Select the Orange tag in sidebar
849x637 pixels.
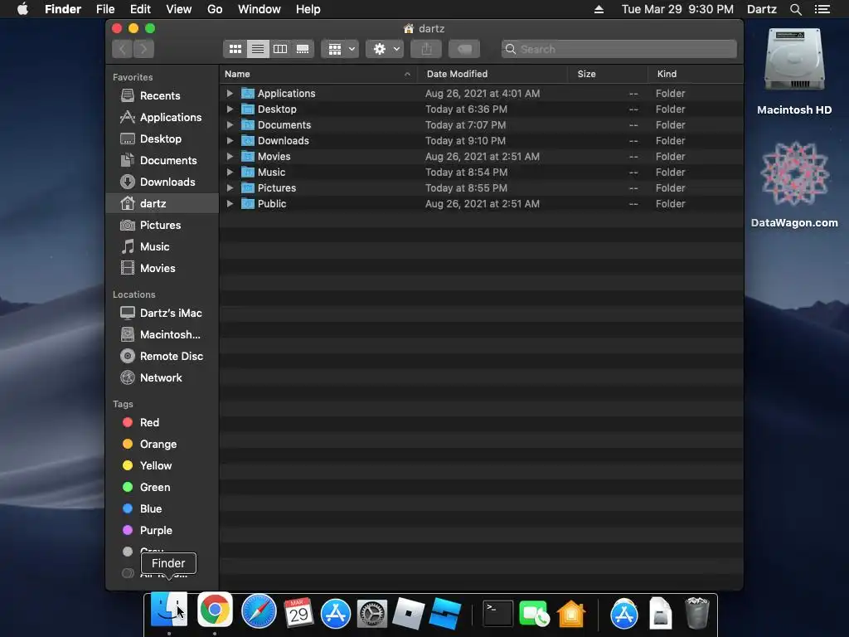tap(162, 445)
